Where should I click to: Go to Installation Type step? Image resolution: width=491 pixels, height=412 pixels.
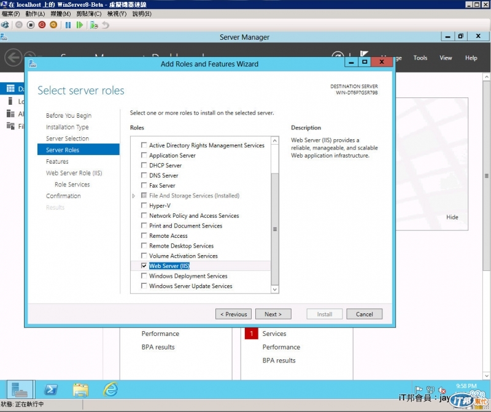(67, 127)
